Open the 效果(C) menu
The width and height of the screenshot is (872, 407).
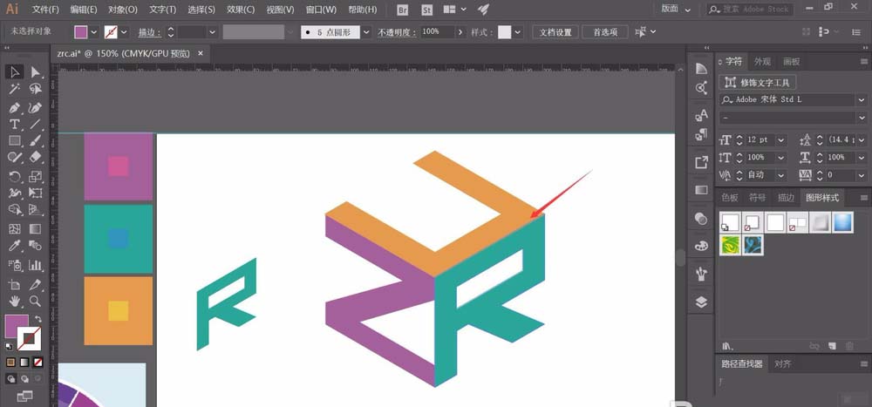pyautogui.click(x=241, y=10)
